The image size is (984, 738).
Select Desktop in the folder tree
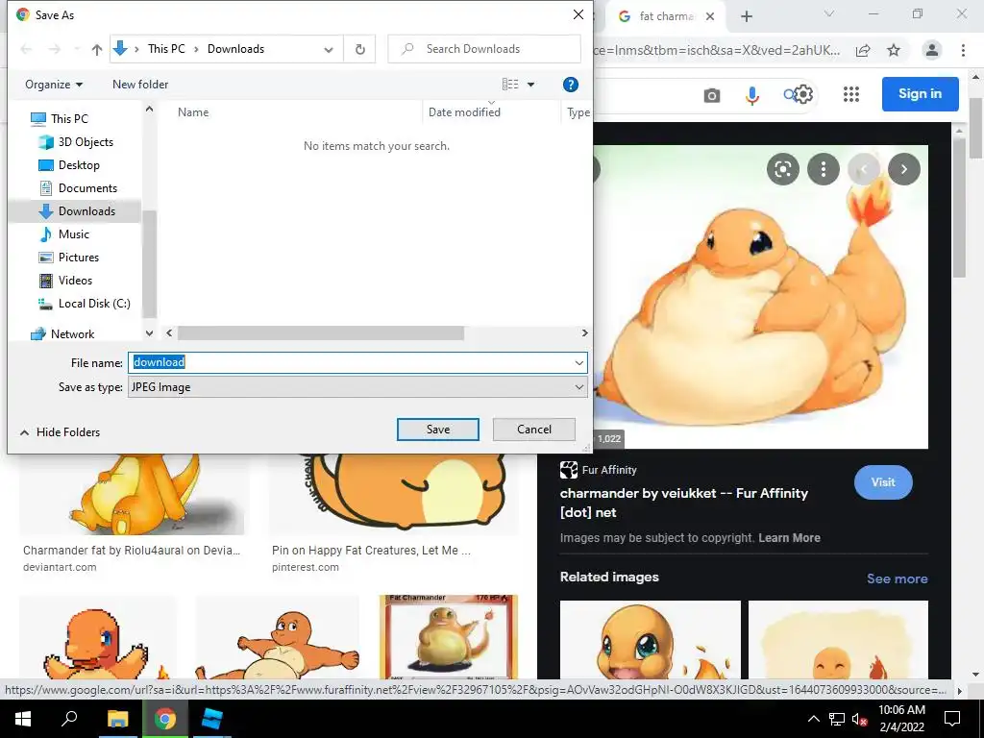click(x=69, y=165)
